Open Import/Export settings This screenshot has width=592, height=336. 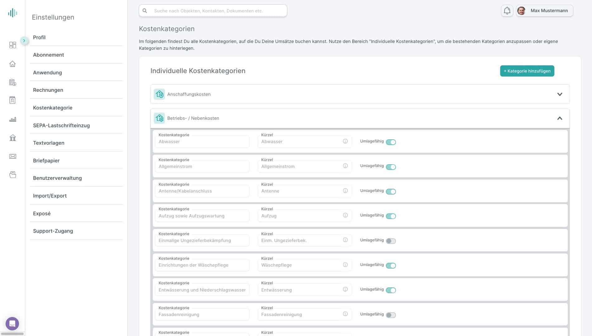coord(76,196)
